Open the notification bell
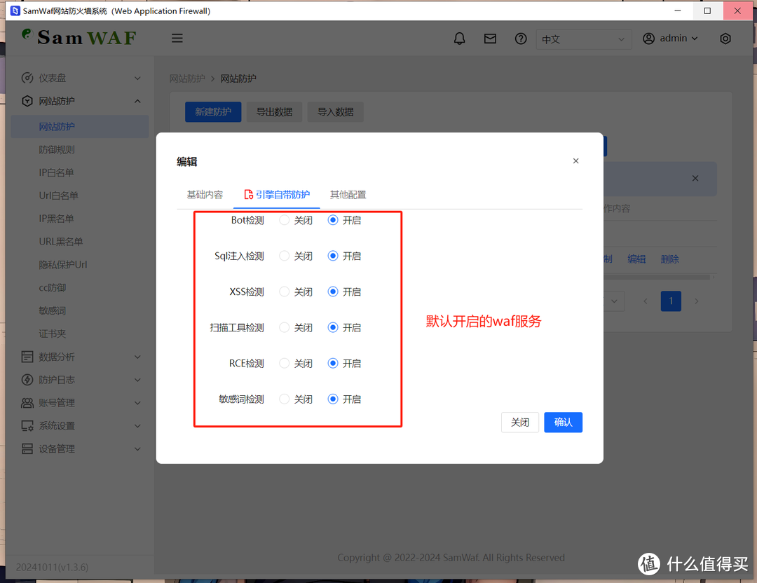The image size is (757, 583). click(x=460, y=38)
